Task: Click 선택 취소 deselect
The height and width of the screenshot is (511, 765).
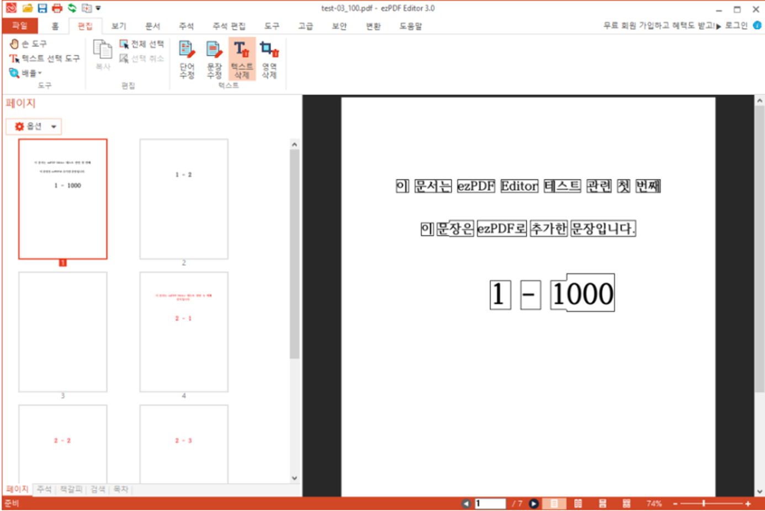Action: [142, 58]
